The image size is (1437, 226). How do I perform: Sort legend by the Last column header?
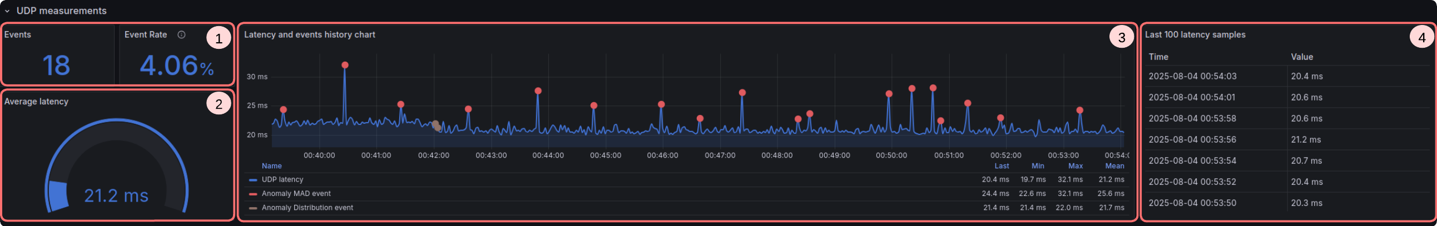[1002, 166]
